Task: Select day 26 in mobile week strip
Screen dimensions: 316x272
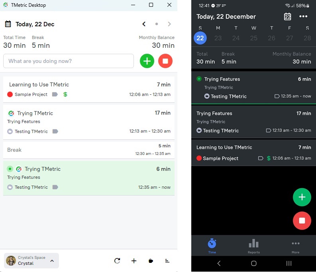Action: pyautogui.click(x=271, y=38)
